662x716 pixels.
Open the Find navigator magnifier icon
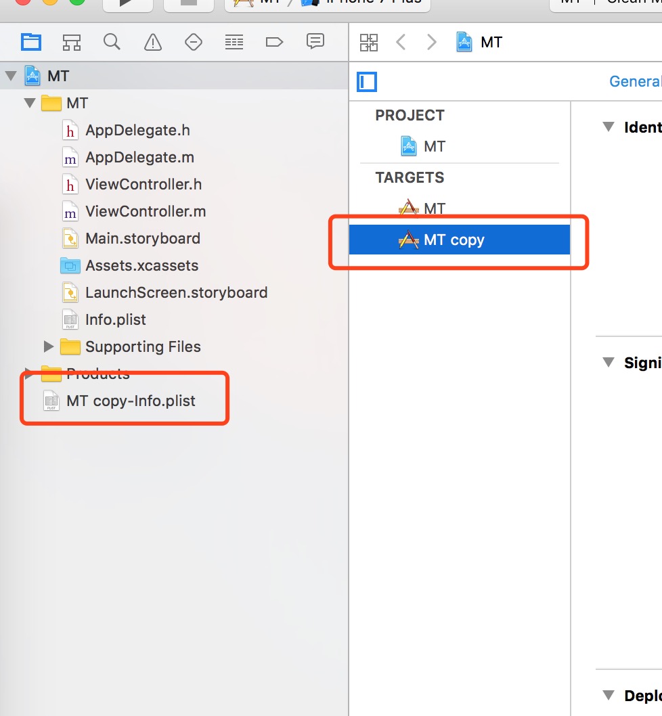[112, 42]
